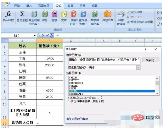
Task: Click the function list scroll down arrow
Action: (157, 93)
